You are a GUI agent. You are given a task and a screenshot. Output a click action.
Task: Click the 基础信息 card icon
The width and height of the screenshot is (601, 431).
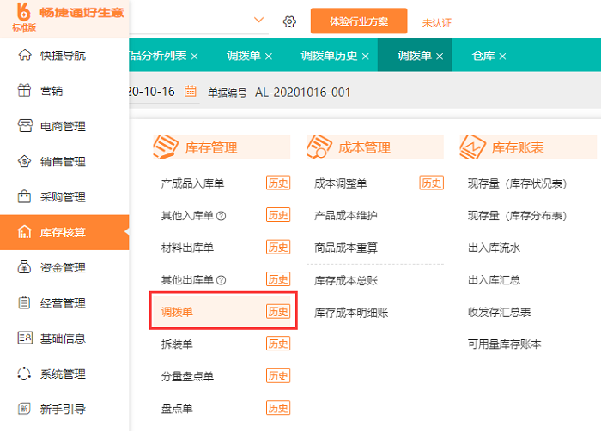coord(24,338)
